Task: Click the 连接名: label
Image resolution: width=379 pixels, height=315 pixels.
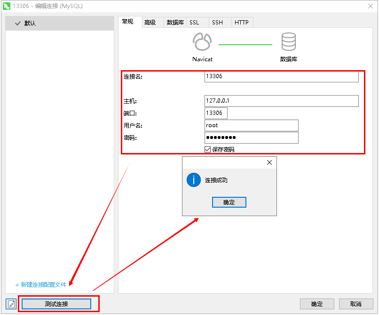Action: (133, 77)
